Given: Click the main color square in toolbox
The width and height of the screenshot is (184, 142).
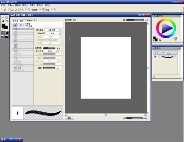Looking at the screenshot, I should click(3, 26).
